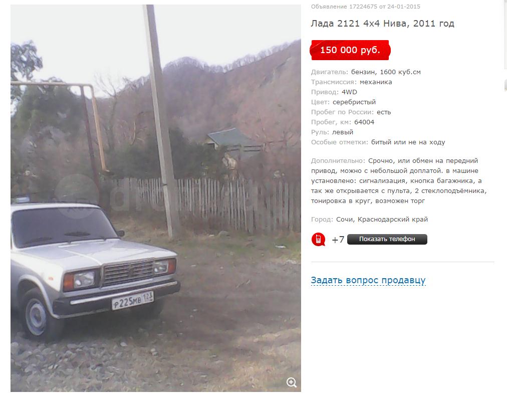
Task: Click the Двигатель: бензин, 1600 куб.см line
Action: [x=366, y=72]
